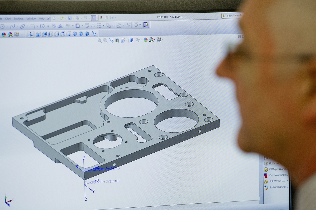Select the Spline sketch tool
Viewport: 316px width, 210px height.
pyautogui.click(x=13, y=26)
